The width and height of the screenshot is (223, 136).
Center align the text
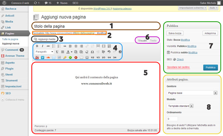[76, 46]
